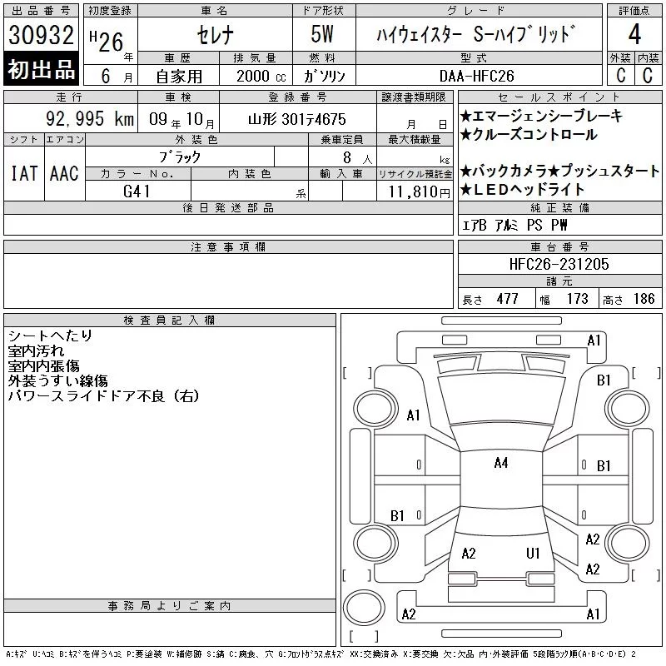Image resolution: width=666 pixels, height=666 pixels.
Task: Select the seating capacity 8 人
Action: pos(358,158)
